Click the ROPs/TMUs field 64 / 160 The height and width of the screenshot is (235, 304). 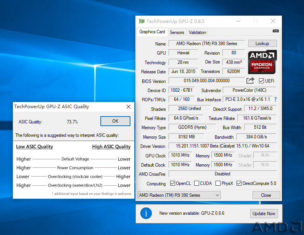182,99
